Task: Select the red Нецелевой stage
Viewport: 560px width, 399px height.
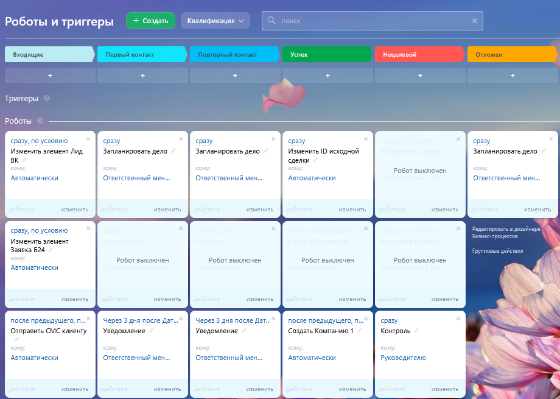Action: (x=420, y=54)
